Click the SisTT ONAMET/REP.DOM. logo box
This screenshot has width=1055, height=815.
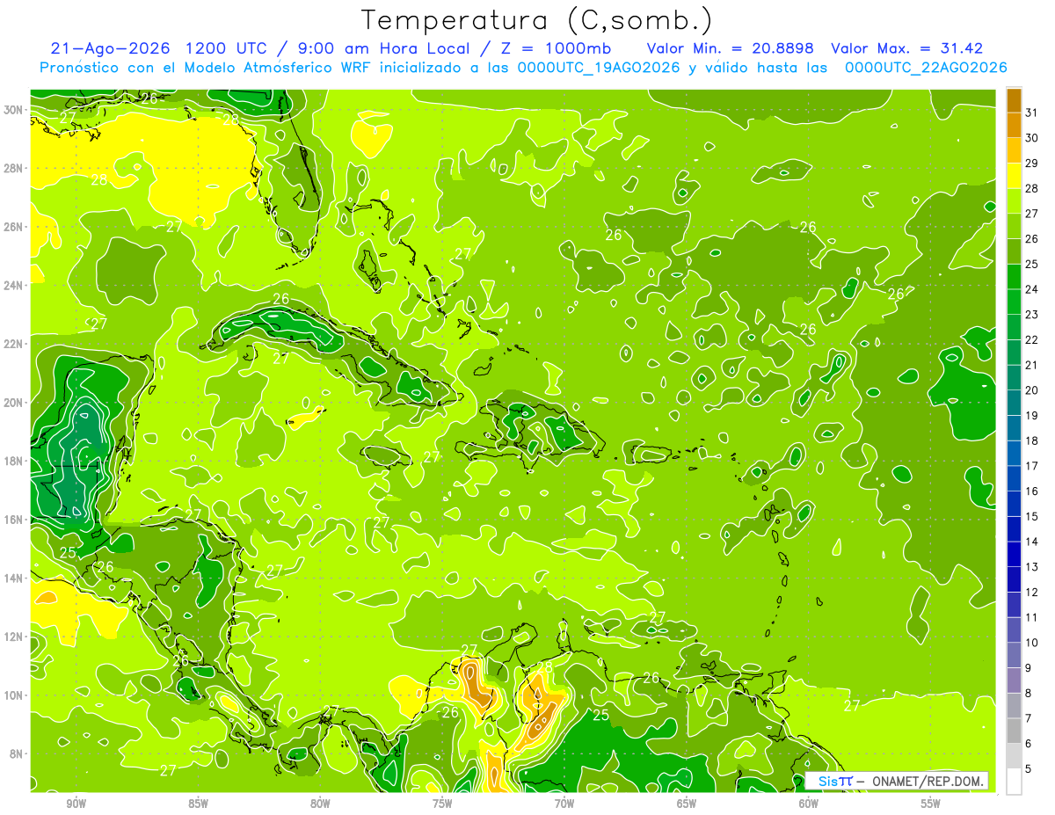pyautogui.click(x=897, y=781)
